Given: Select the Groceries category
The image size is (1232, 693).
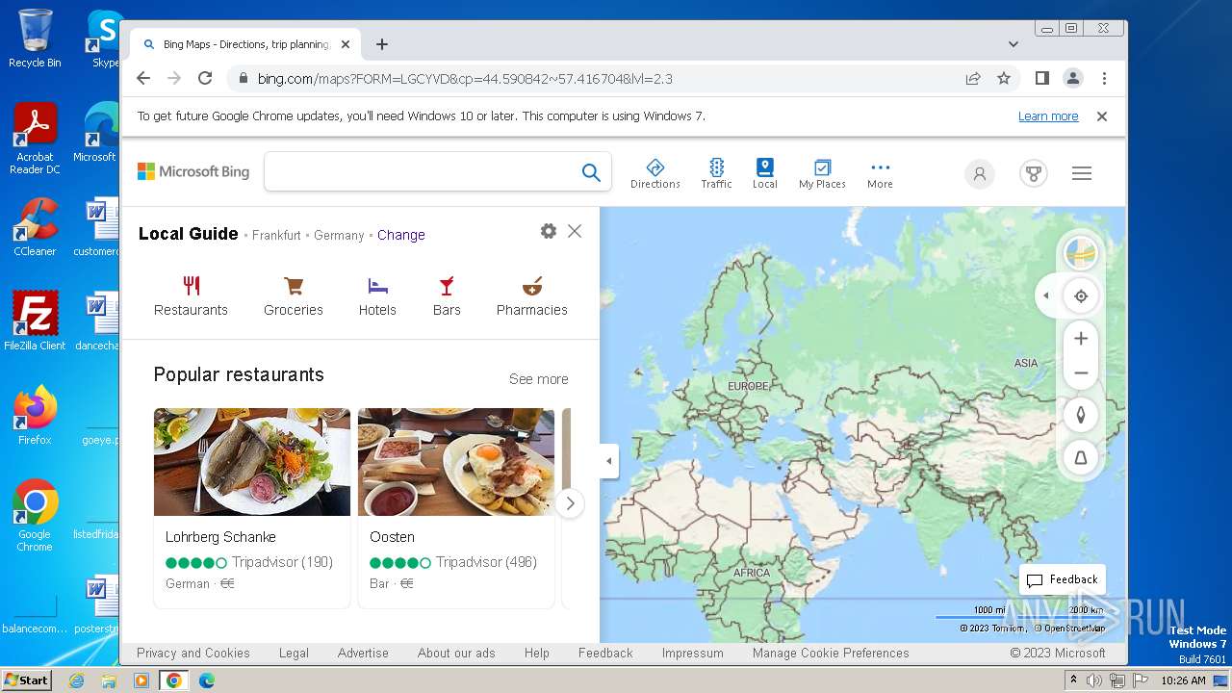Looking at the screenshot, I should [x=294, y=296].
